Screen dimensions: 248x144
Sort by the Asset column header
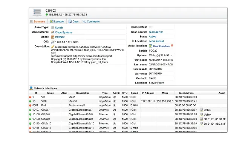[222, 93]
